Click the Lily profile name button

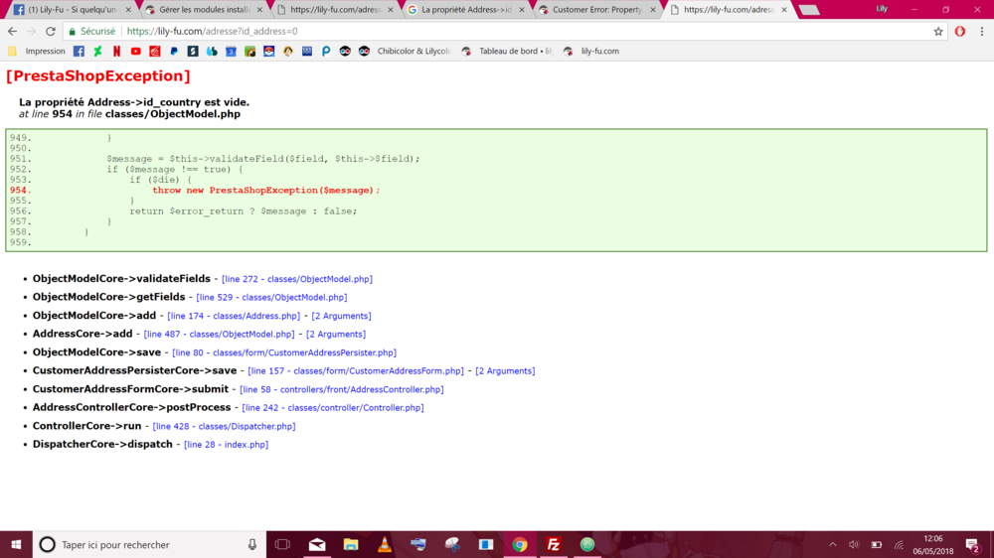click(x=882, y=9)
